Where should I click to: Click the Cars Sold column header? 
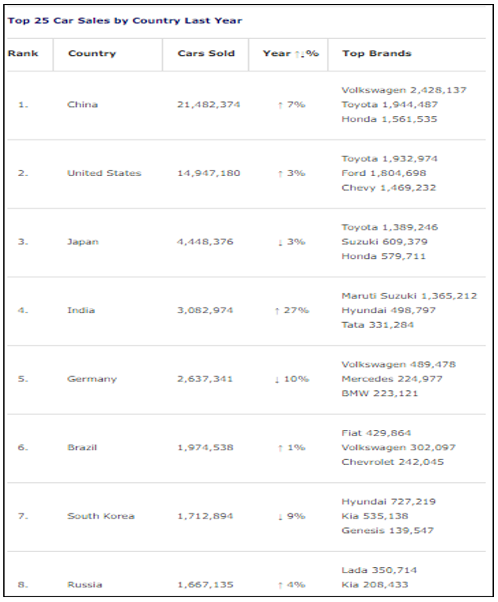pos(206,54)
